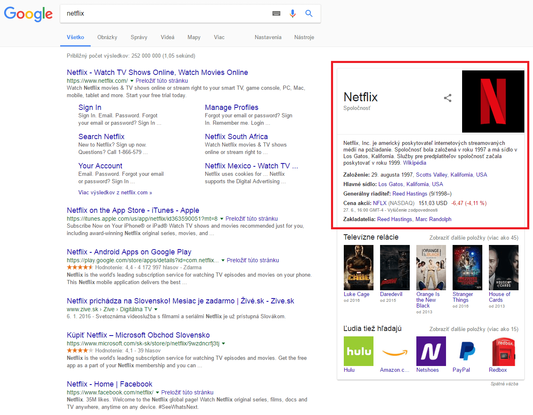This screenshot has width=533, height=415.
Task: Click the Stranger Things title link
Action: [x=463, y=297]
